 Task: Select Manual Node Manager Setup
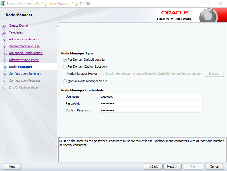pos(65,81)
